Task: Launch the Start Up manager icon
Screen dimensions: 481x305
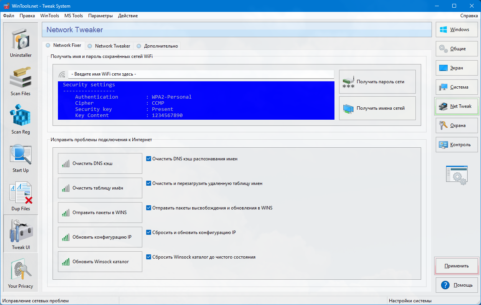Action: pos(21,157)
